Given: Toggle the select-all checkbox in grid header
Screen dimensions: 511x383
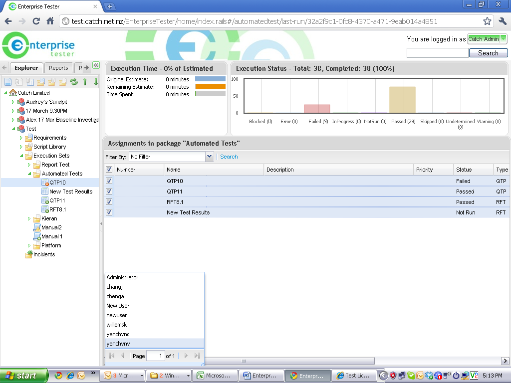Looking at the screenshot, I should click(x=109, y=170).
